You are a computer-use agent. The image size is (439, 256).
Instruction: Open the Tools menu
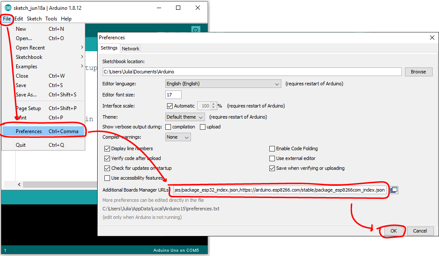coord(51,19)
